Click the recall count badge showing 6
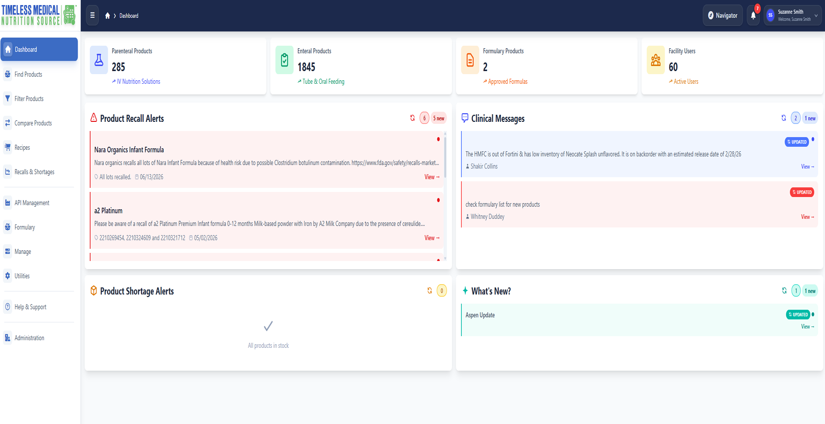The image size is (825, 424). pyautogui.click(x=425, y=118)
